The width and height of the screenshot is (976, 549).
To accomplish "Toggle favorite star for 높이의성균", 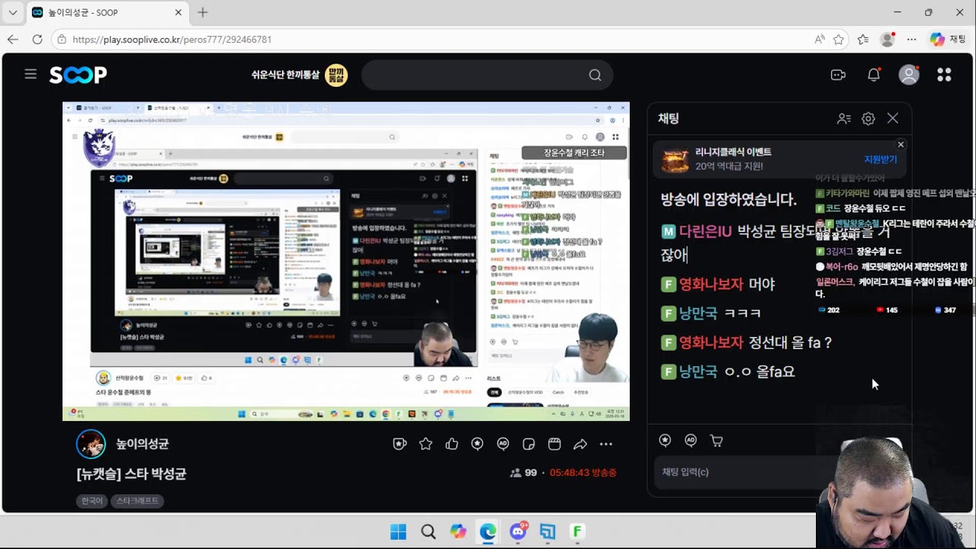I will tap(425, 444).
